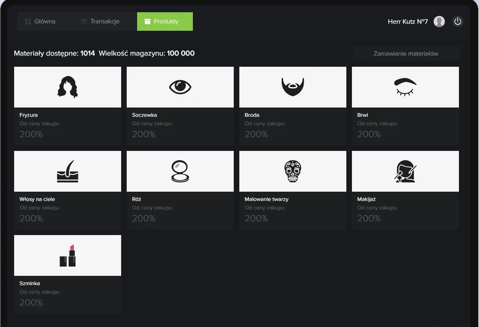Click the Szminka product label
Viewport: 479px width, 327px height.
coord(30,283)
